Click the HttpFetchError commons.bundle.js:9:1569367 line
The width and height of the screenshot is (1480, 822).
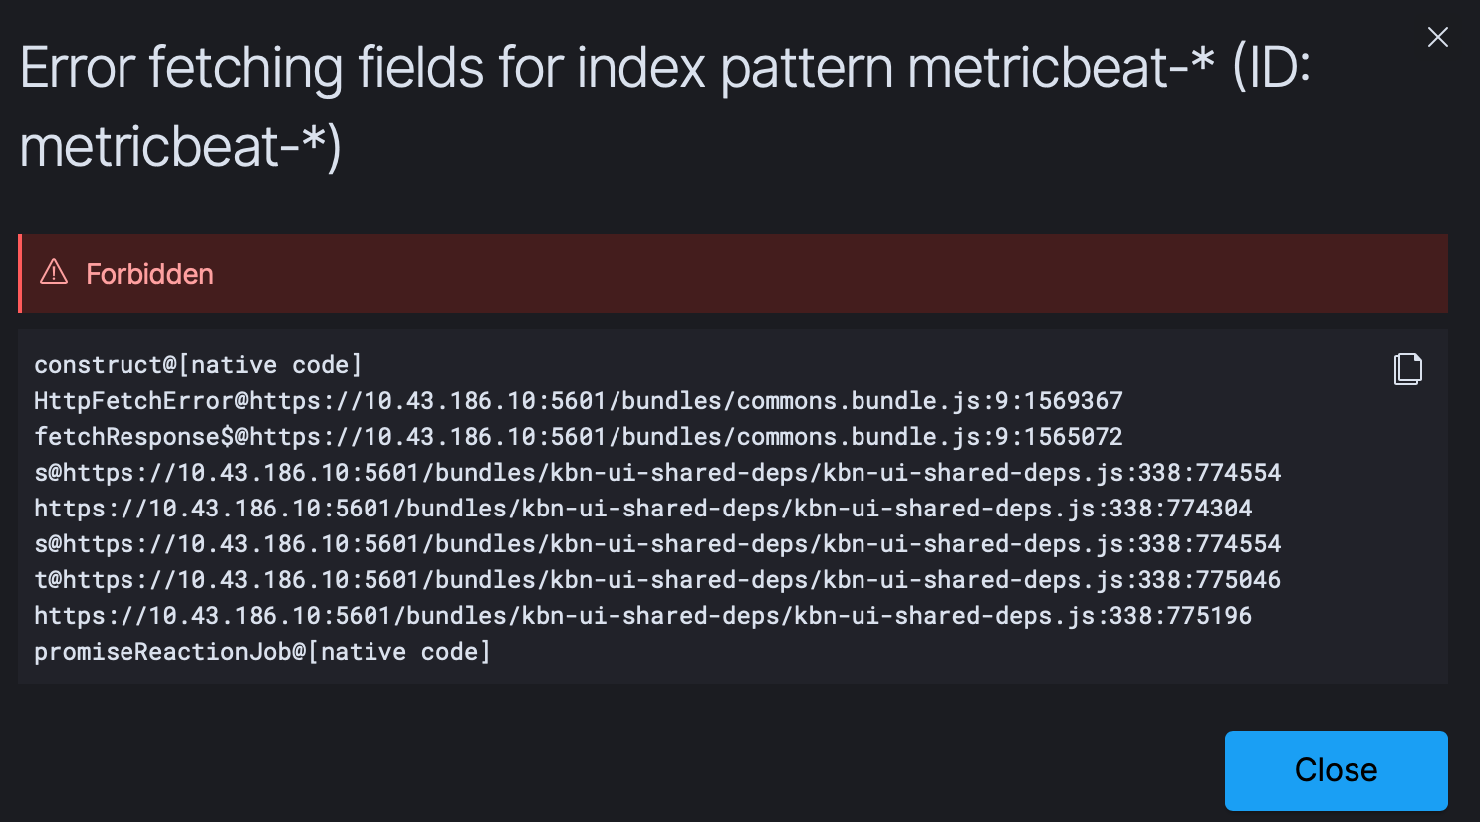[579, 401]
